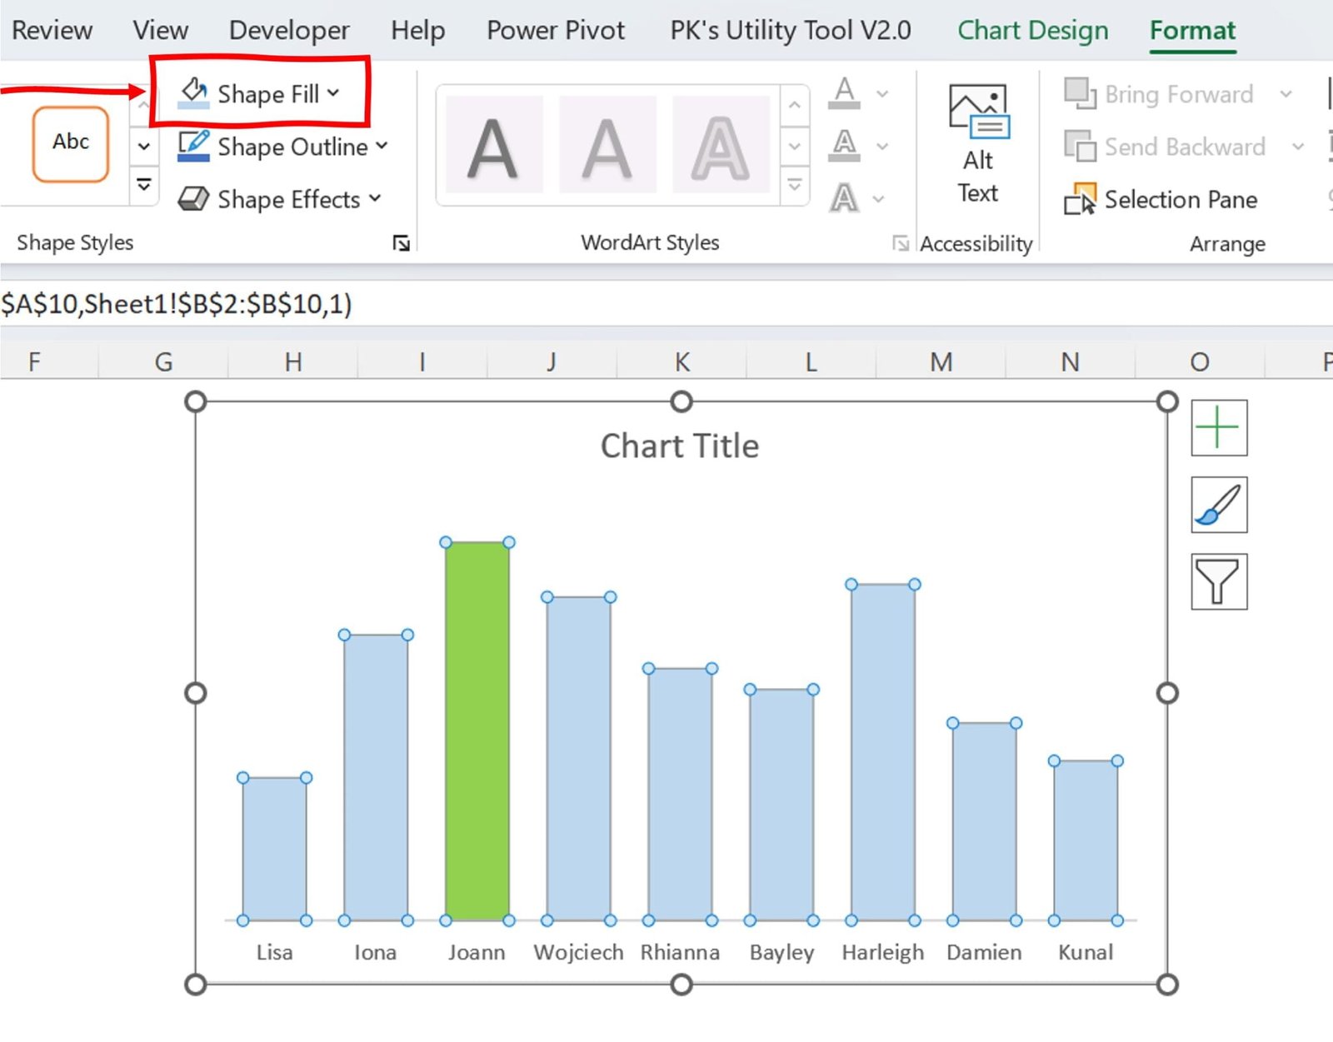Expand the Shape Fill dropdown arrow

tap(332, 93)
